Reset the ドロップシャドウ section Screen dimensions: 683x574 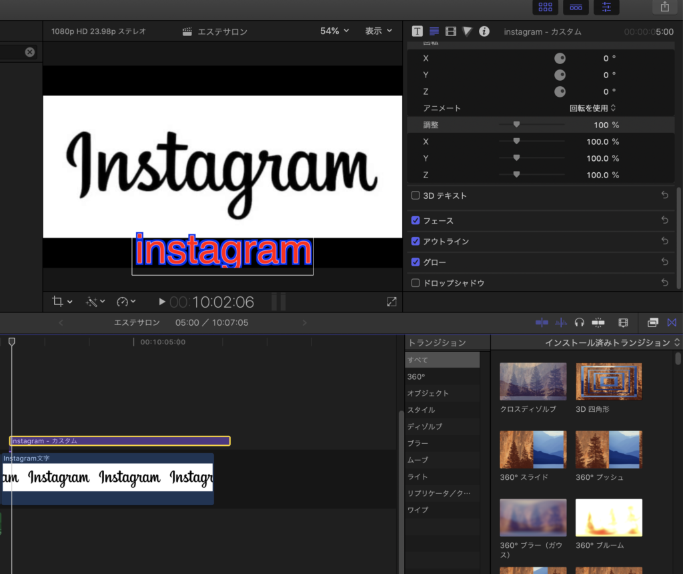point(665,282)
